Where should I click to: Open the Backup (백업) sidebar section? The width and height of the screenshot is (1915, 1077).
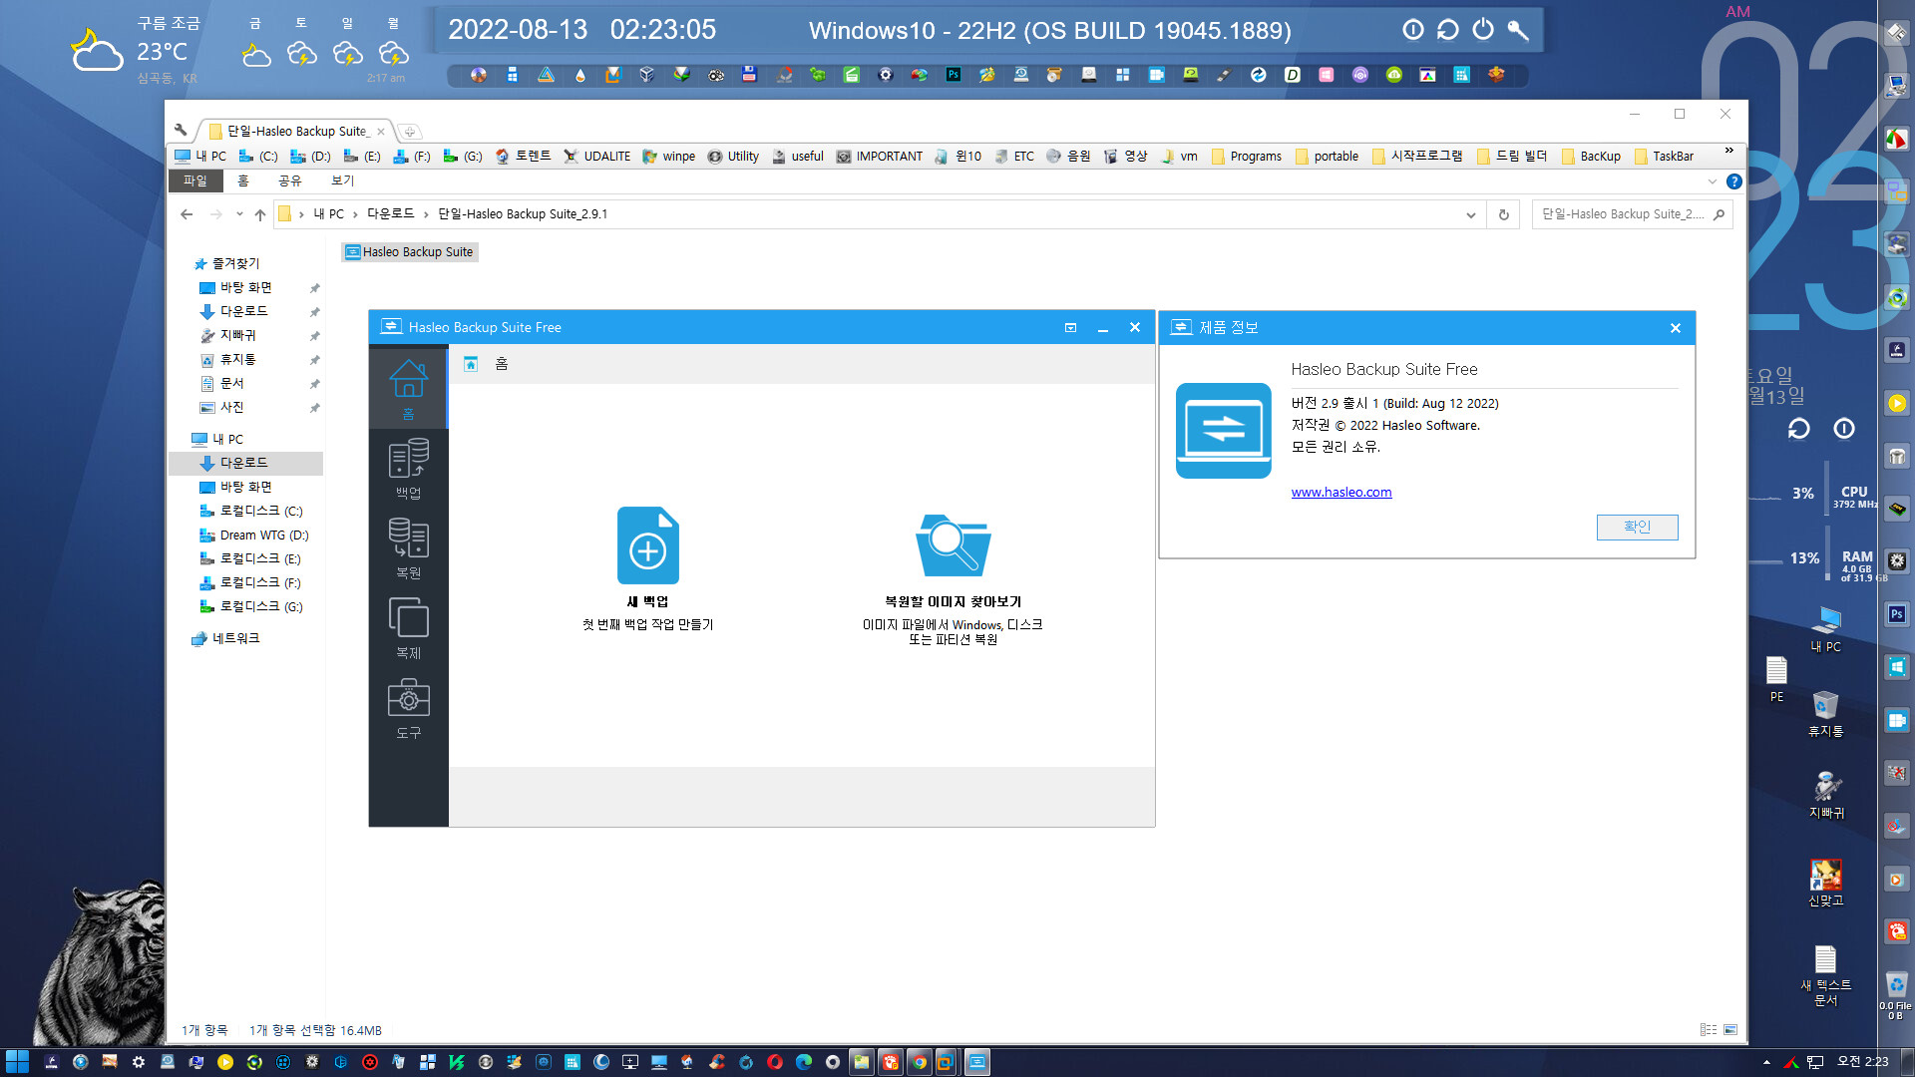pos(408,469)
